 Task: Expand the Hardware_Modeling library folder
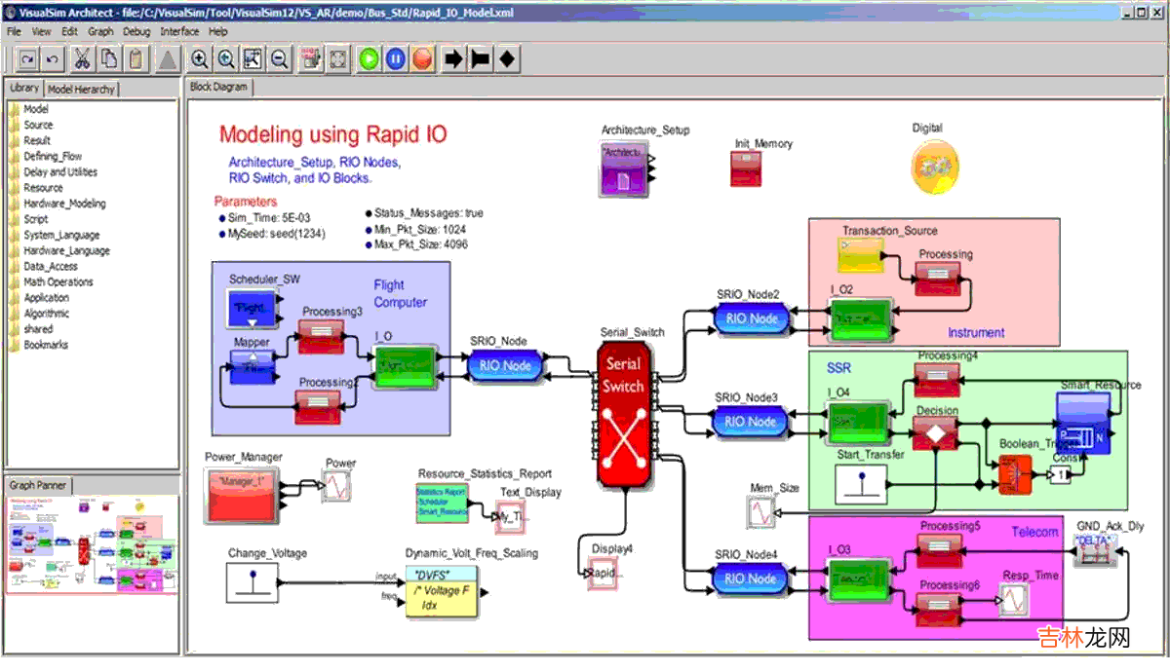[x=64, y=204]
